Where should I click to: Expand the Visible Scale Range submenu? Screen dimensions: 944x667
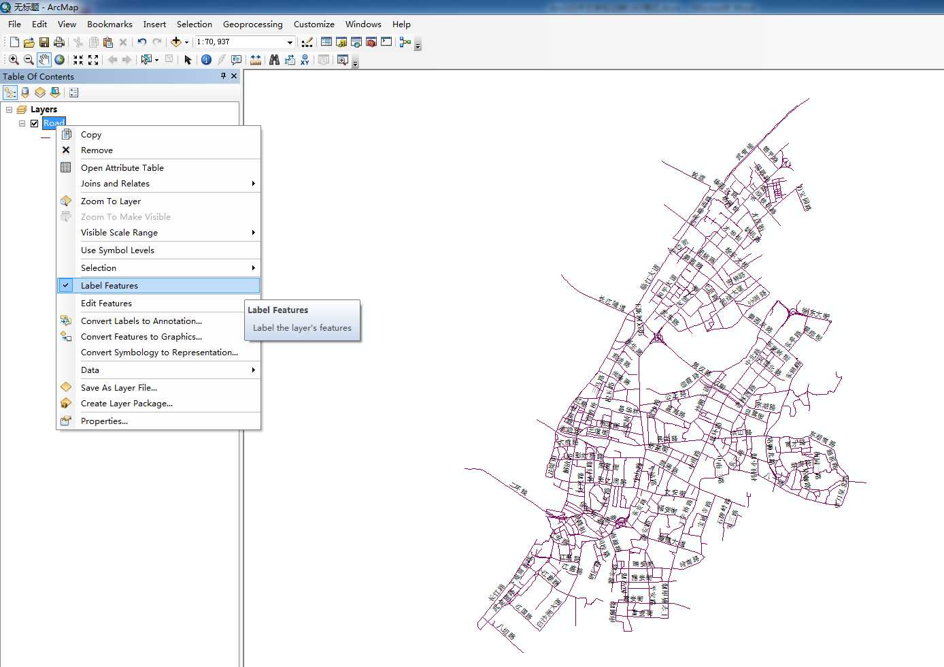coord(158,232)
